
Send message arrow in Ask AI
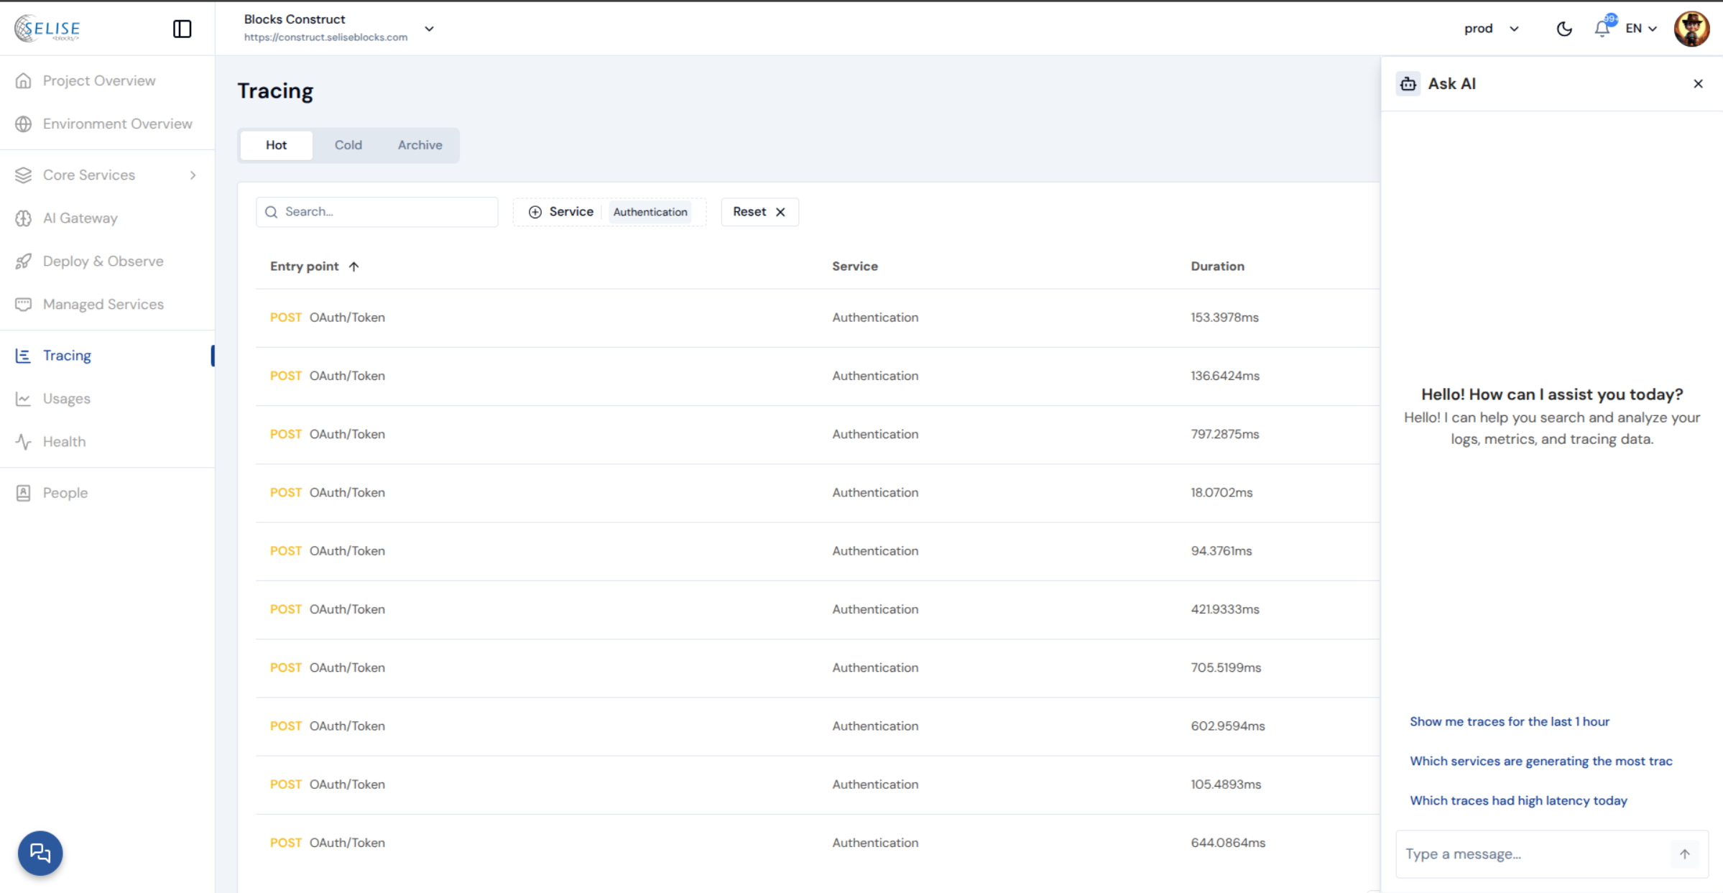(x=1684, y=853)
